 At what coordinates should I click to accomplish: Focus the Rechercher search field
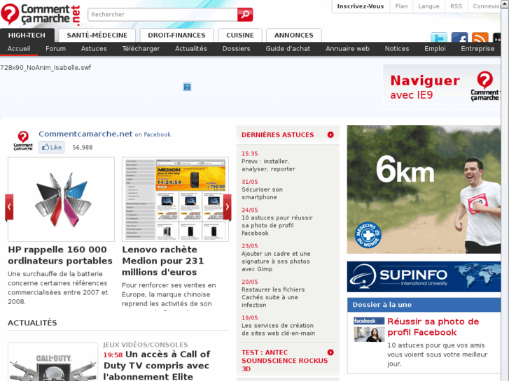(x=162, y=15)
